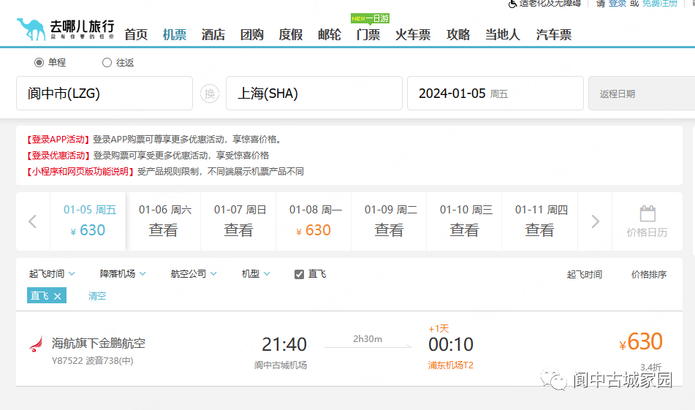Click the 21:40 departure time
Viewport: 695px width, 410px height.
pos(284,344)
